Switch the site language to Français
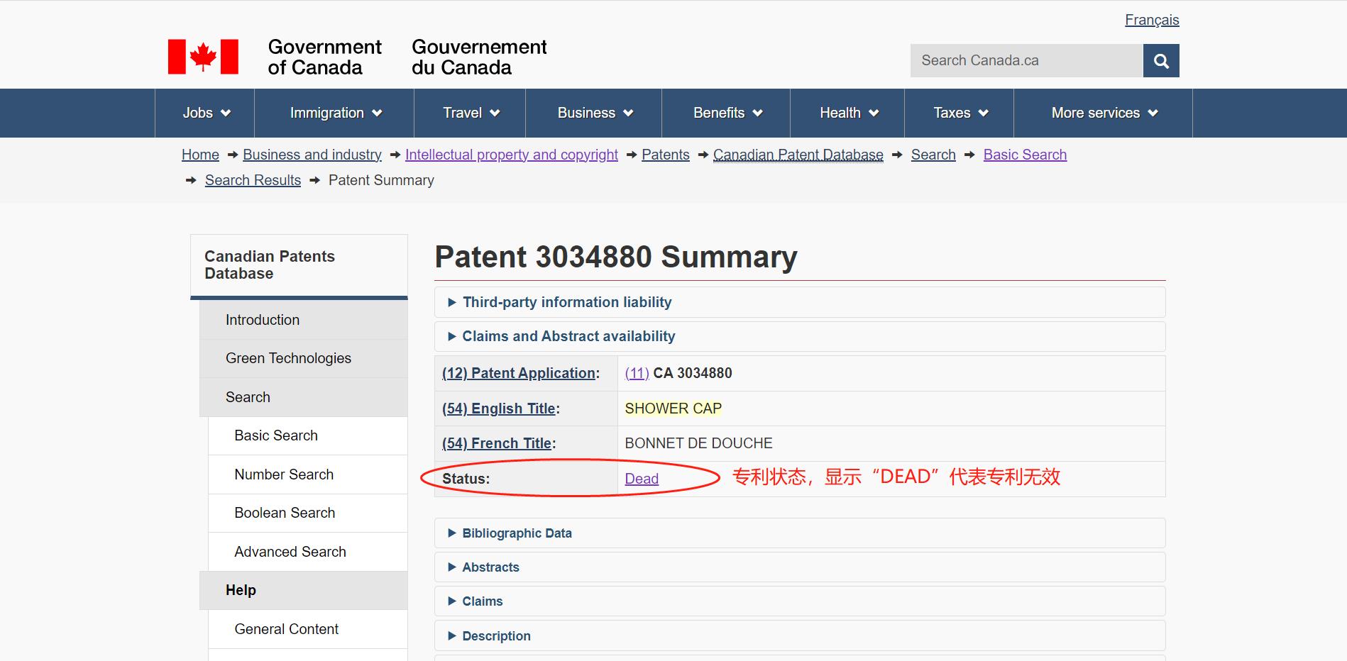The image size is (1347, 661). 1150,19
